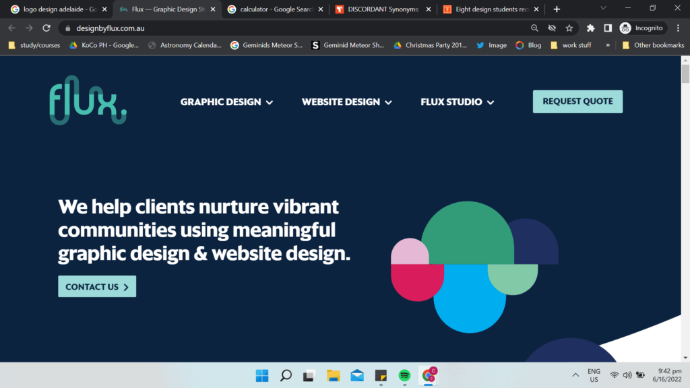Screen dimensions: 690x388
Task: Open the Wi-Fi network icon
Action: click(615, 375)
